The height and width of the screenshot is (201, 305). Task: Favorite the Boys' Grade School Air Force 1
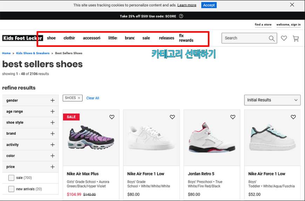click(x=172, y=117)
